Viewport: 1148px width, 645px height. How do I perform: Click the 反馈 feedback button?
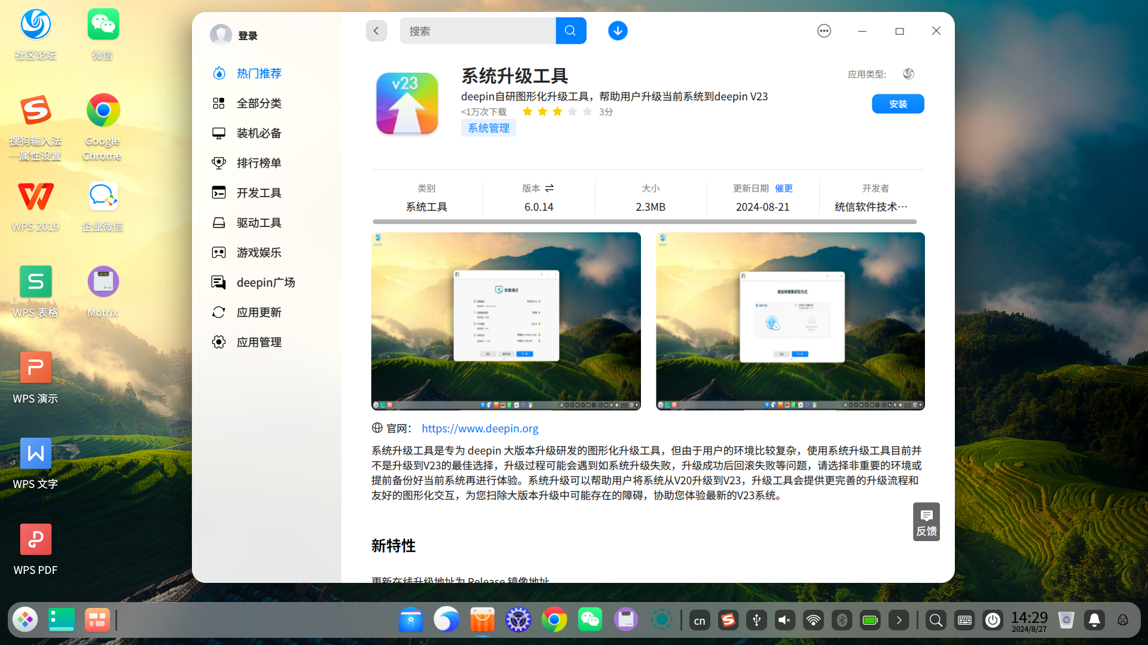926,522
